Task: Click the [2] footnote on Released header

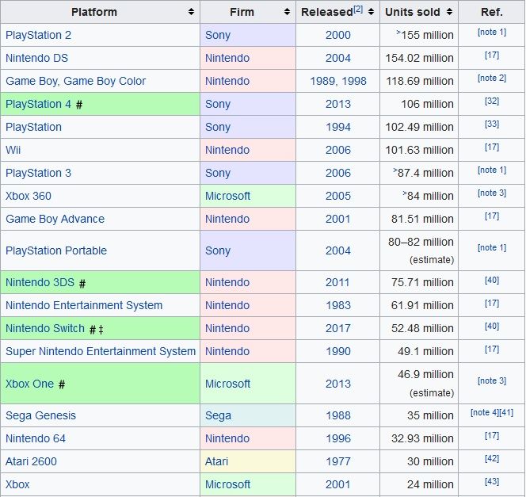Action: [x=358, y=9]
